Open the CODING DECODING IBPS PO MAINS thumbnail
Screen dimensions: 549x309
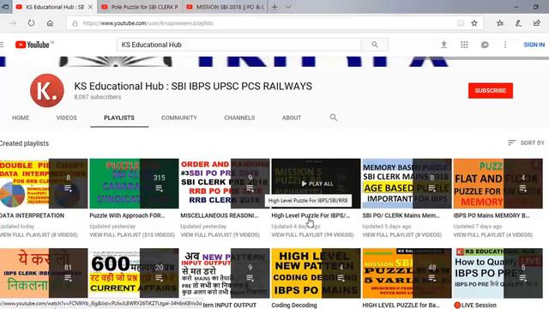pos(316,273)
